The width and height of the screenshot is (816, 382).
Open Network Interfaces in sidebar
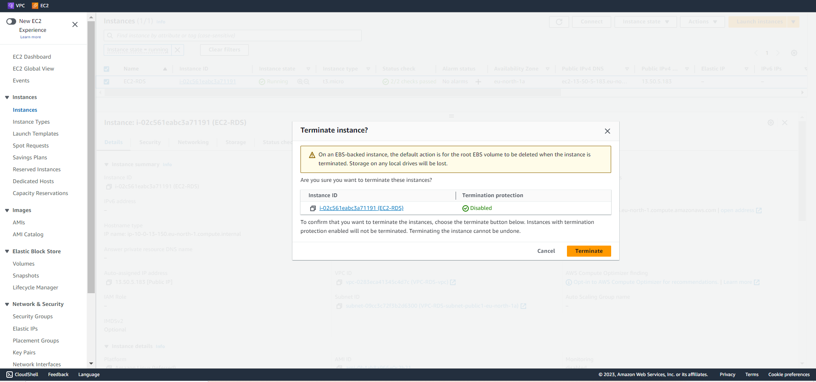(x=37, y=365)
